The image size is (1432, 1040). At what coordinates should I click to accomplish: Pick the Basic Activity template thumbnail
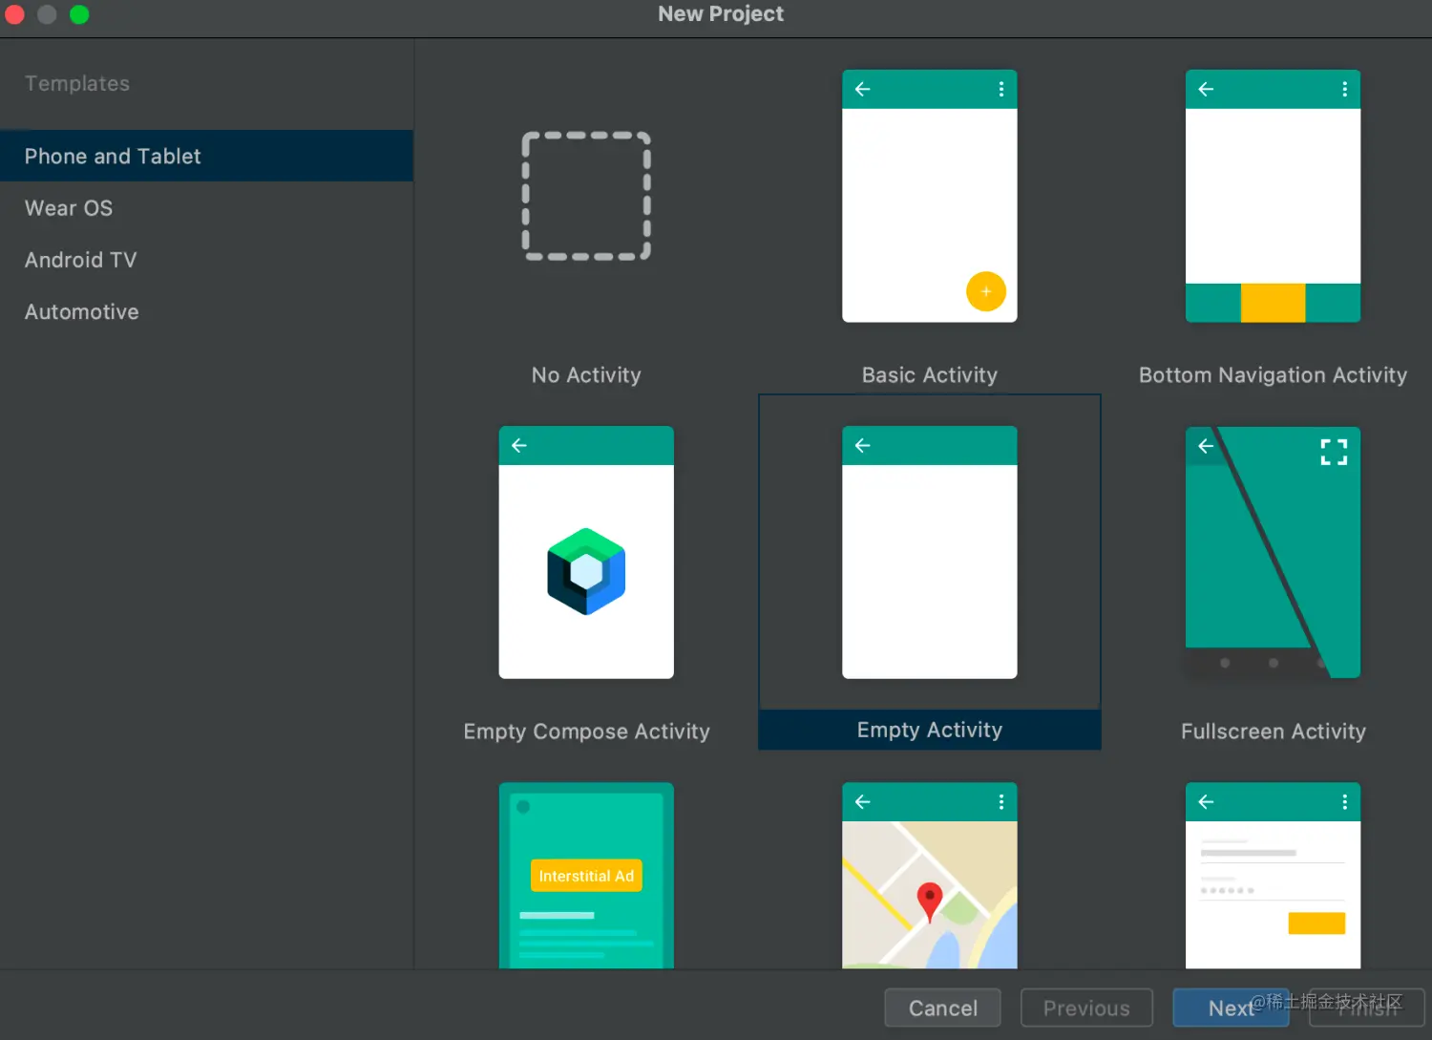(x=930, y=196)
